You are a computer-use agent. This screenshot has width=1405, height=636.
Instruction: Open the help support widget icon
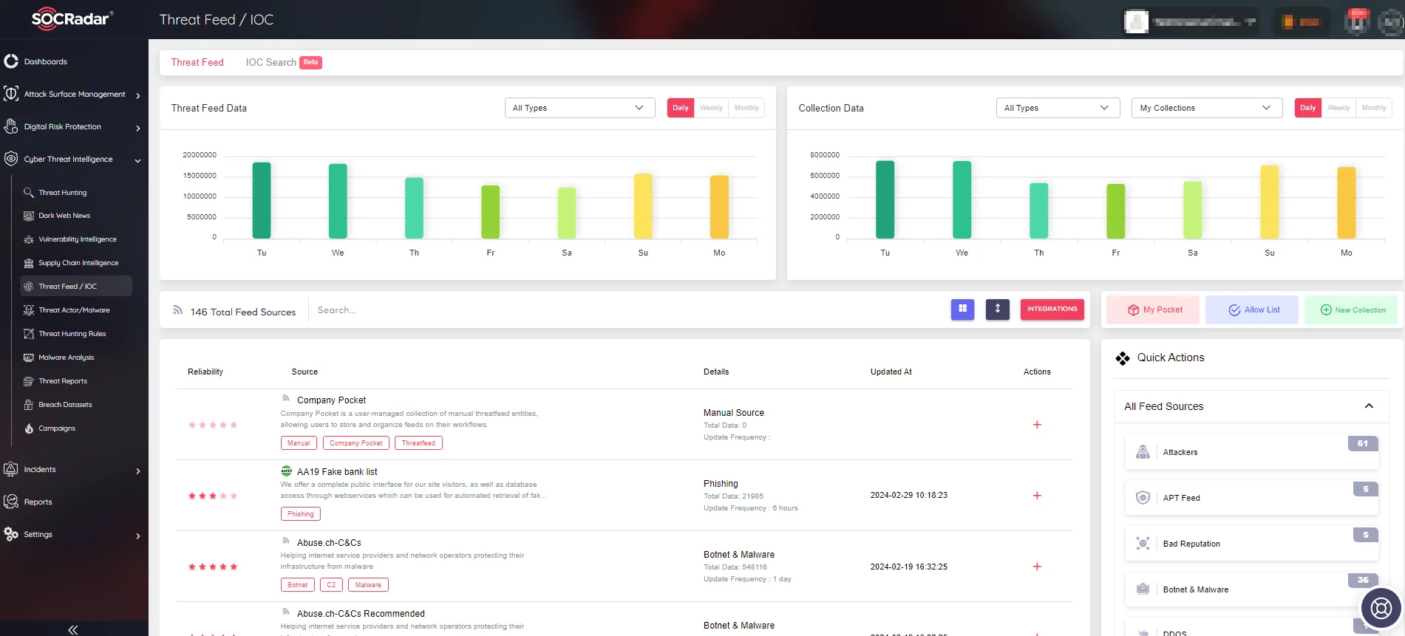(x=1381, y=608)
